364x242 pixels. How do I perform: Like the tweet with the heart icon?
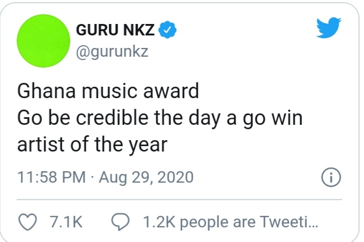[26, 222]
